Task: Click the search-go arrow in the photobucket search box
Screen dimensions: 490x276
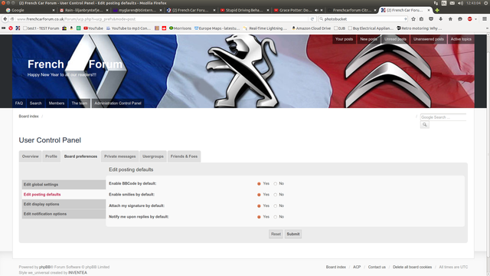Action: click(x=405, y=19)
